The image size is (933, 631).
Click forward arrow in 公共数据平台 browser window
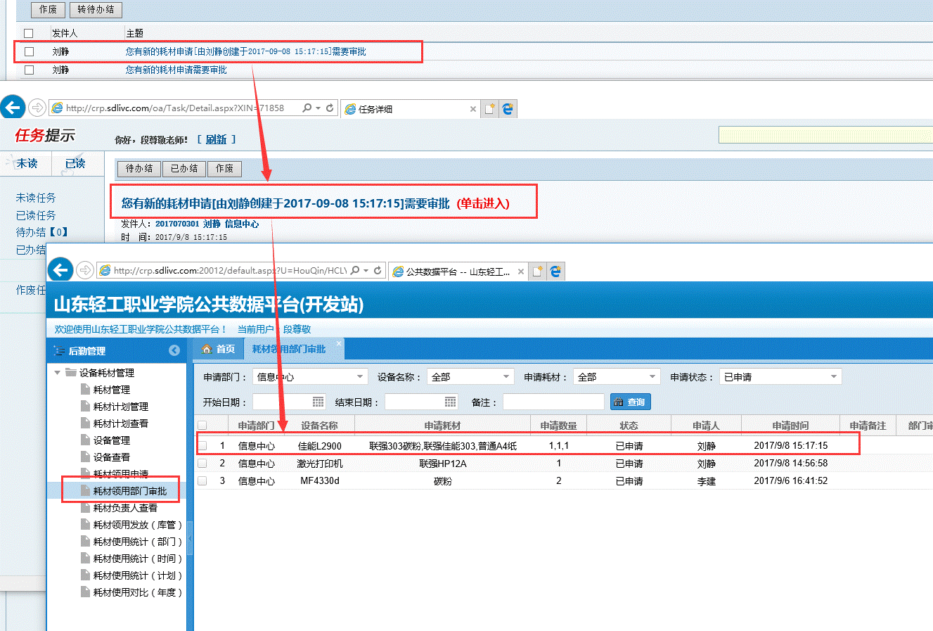(x=85, y=270)
